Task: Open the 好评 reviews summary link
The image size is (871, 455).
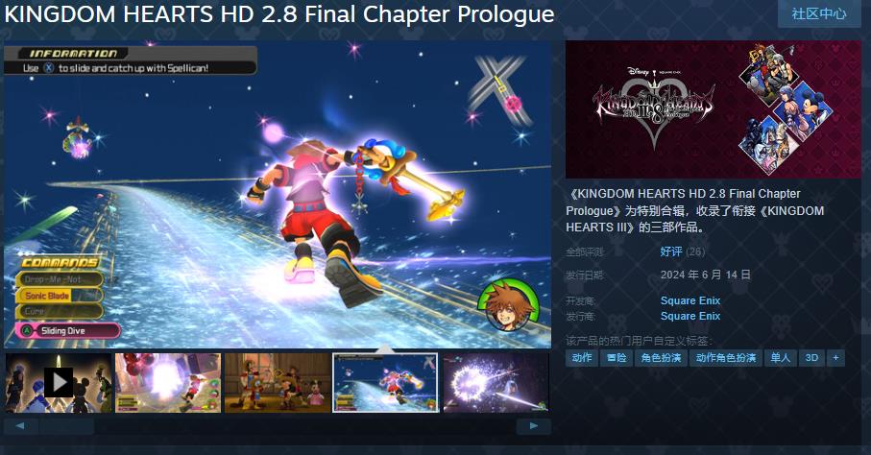Action: pyautogui.click(x=671, y=251)
